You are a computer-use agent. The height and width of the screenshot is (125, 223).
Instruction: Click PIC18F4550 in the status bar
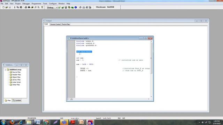(32, 118)
